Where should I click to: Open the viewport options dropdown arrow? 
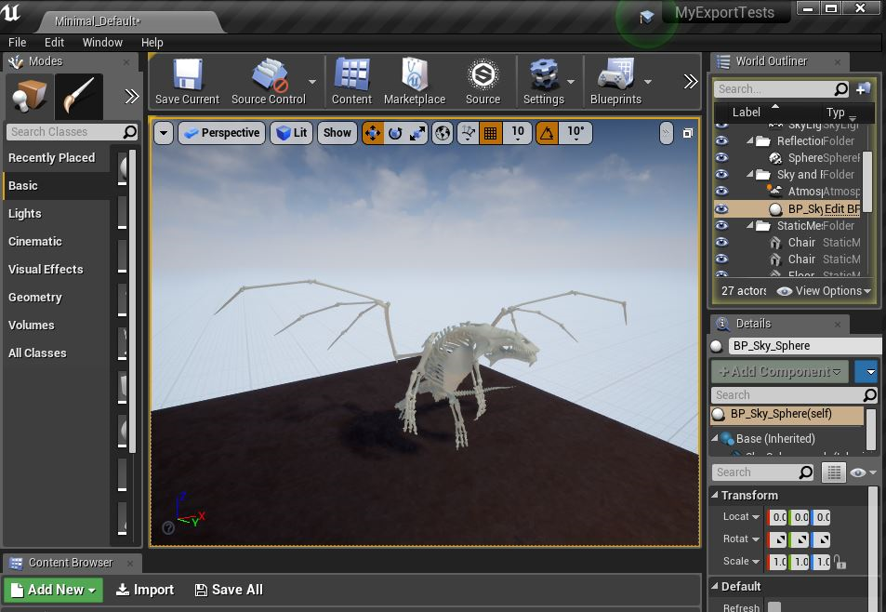(x=164, y=133)
